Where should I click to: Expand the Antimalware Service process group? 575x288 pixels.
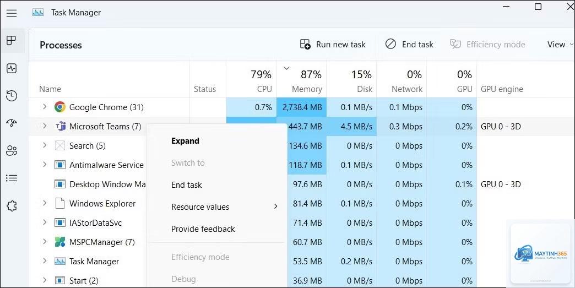tap(45, 165)
